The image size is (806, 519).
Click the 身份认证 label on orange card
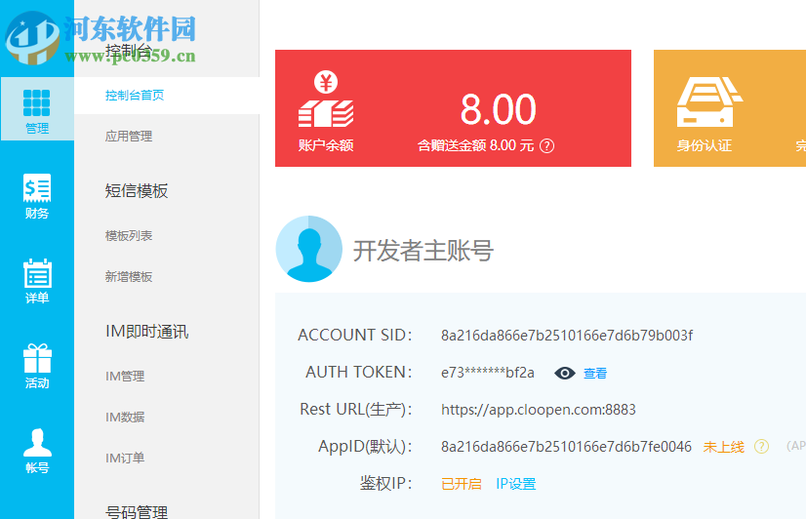[x=705, y=145]
